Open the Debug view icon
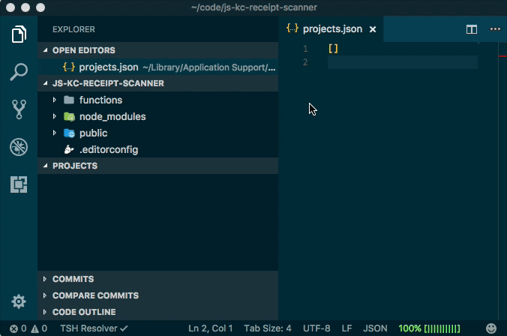The image size is (507, 336). coord(19,147)
